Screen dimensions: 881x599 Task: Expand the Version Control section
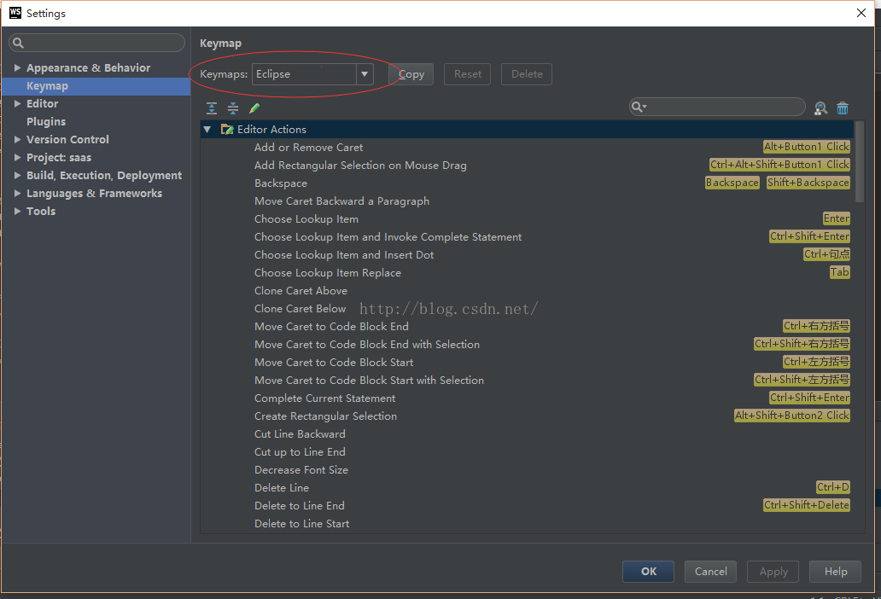17,139
